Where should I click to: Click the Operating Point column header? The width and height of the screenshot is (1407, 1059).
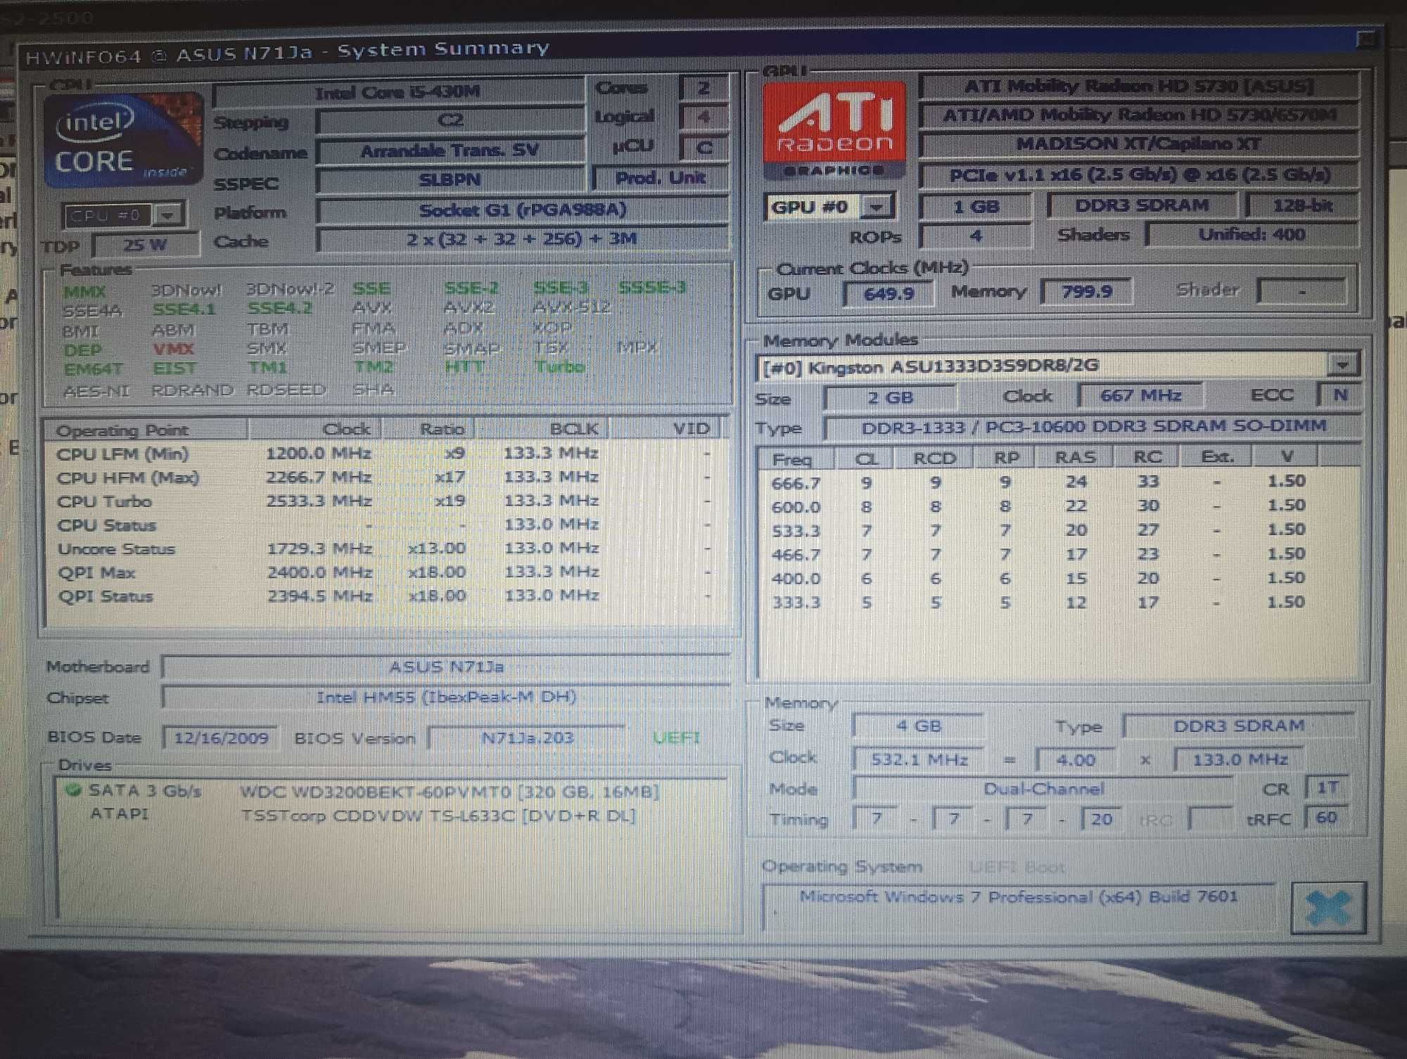pyautogui.click(x=146, y=430)
